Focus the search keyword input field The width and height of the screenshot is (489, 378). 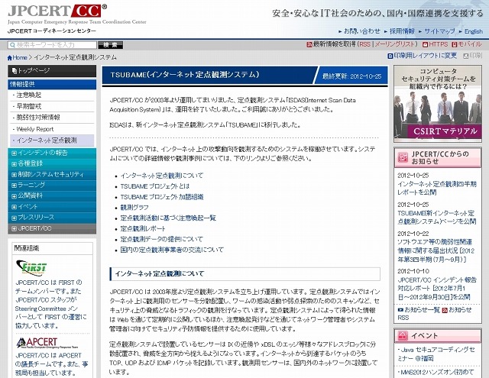tap(52, 45)
